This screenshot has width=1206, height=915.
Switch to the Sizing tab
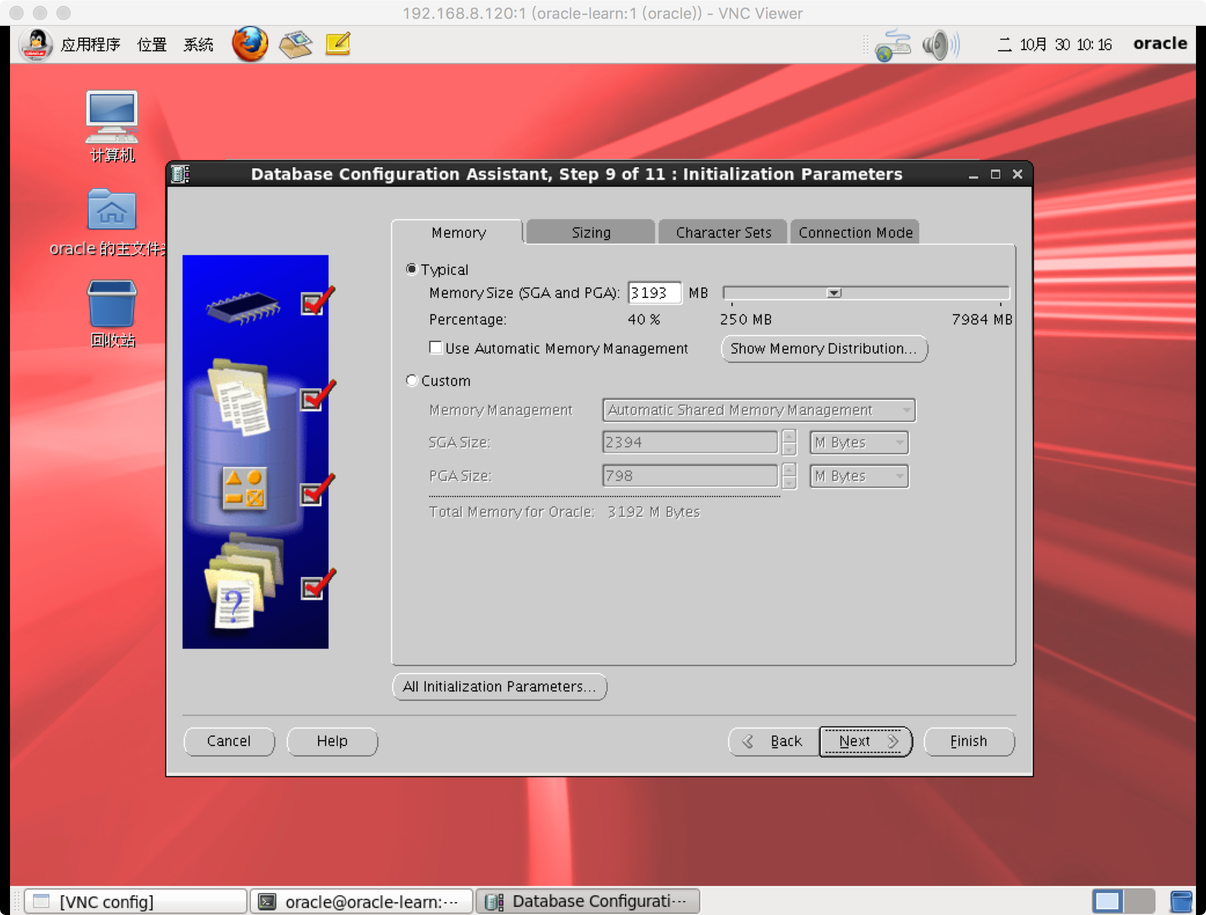[x=591, y=233]
